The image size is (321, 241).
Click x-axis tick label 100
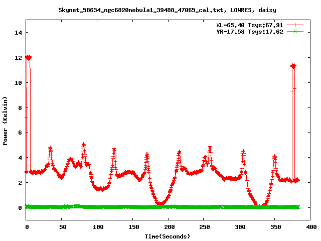pos(98,227)
